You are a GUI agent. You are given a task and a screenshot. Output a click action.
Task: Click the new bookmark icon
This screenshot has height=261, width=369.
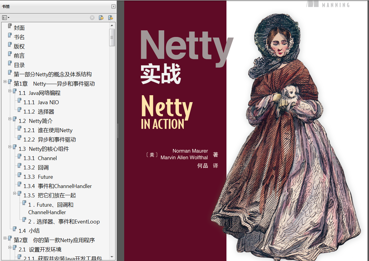point(101,18)
